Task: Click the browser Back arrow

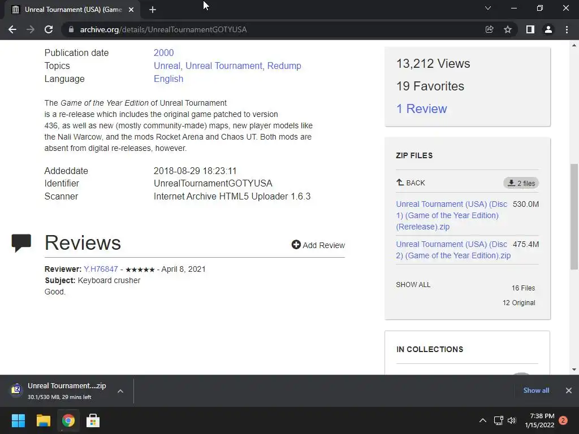Action: coord(12,29)
